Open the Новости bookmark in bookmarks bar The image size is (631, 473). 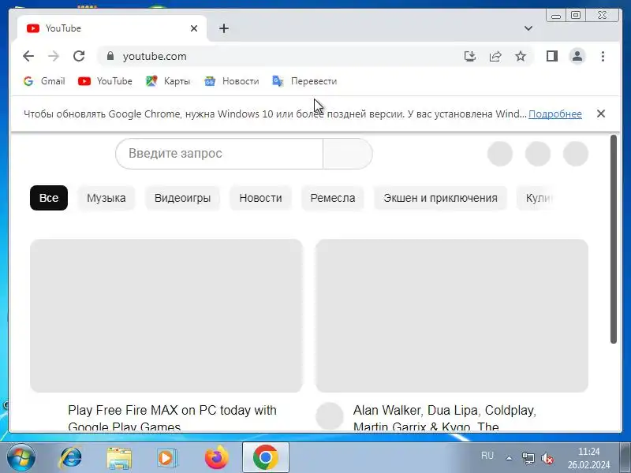point(232,81)
